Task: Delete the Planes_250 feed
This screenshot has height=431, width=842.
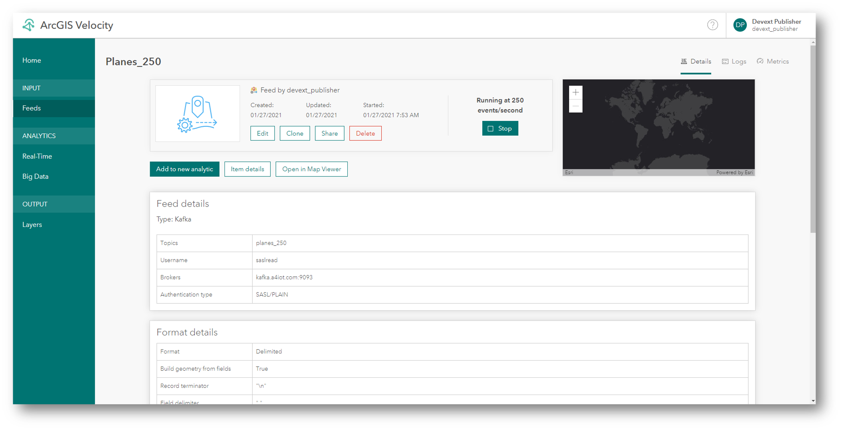Action: click(365, 133)
